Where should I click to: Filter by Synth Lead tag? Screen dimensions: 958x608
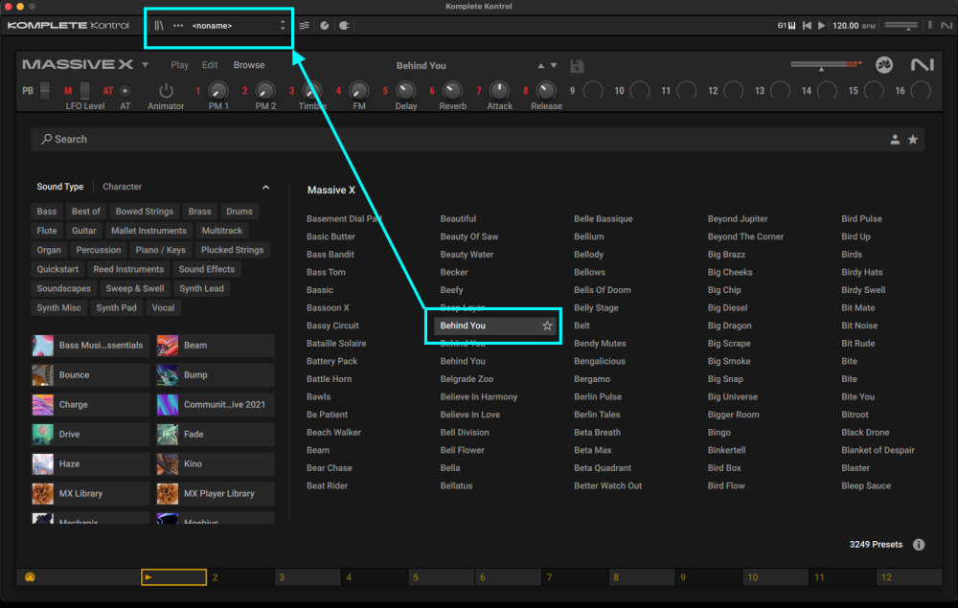click(201, 289)
